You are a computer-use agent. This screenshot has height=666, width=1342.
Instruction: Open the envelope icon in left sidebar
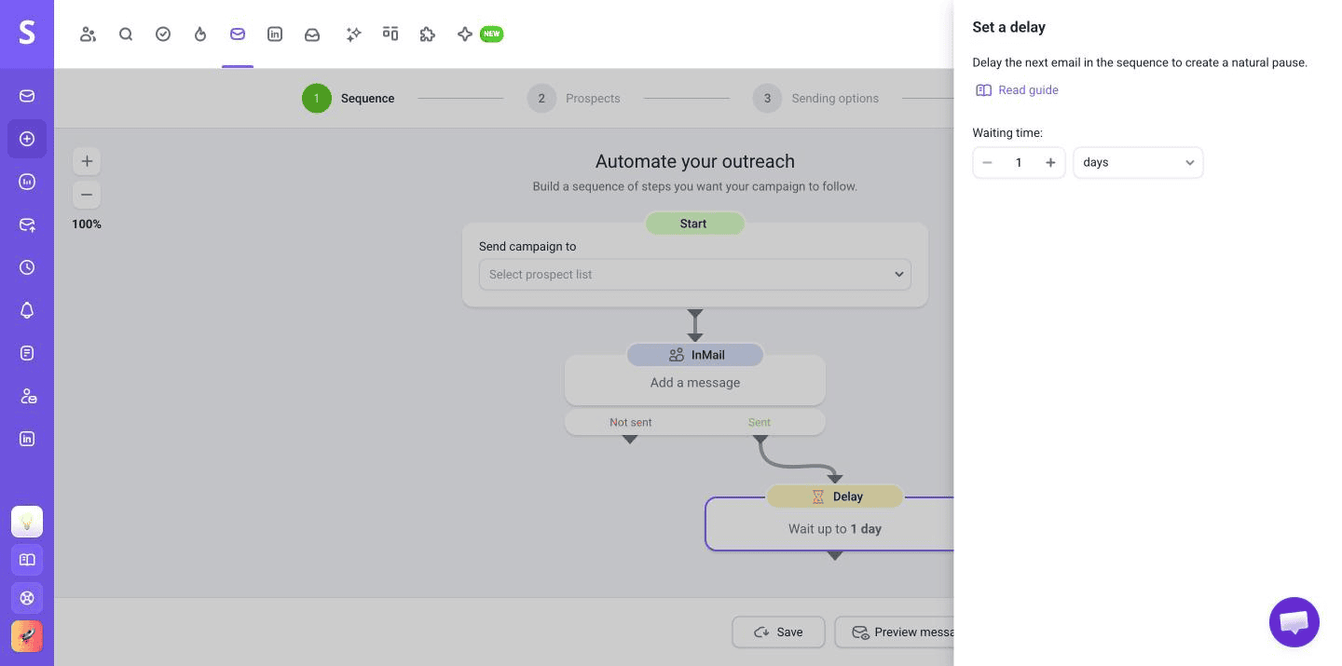(27, 96)
